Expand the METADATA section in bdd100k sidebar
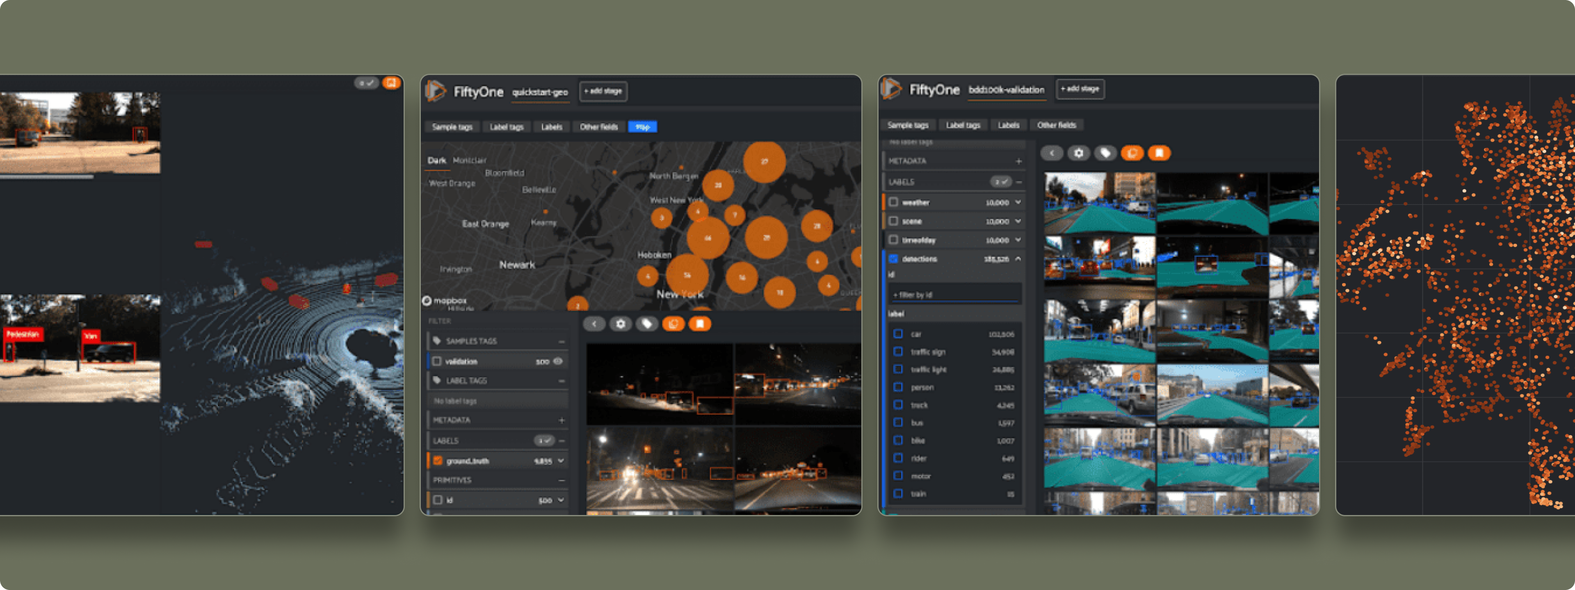This screenshot has height=590, width=1575. 1018,161
